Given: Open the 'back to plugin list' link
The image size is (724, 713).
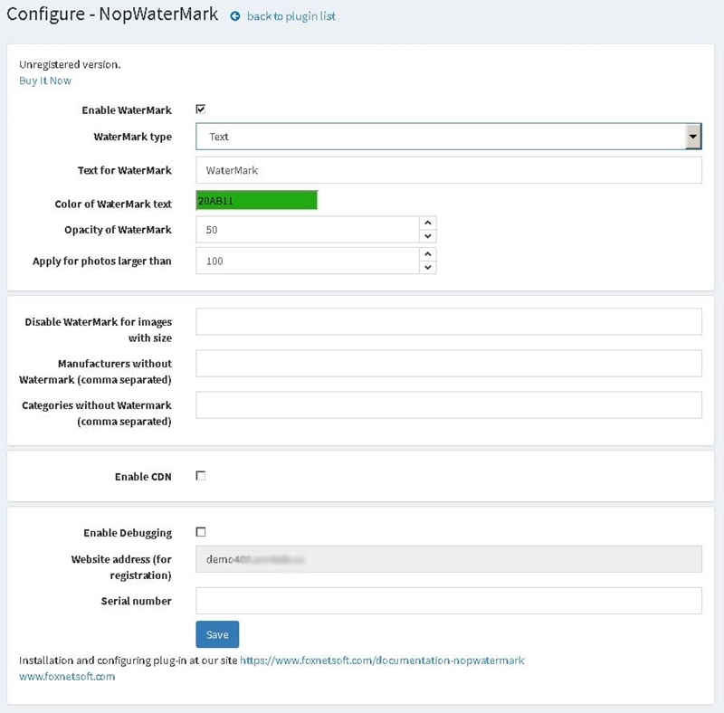Looking at the screenshot, I should 291,16.
